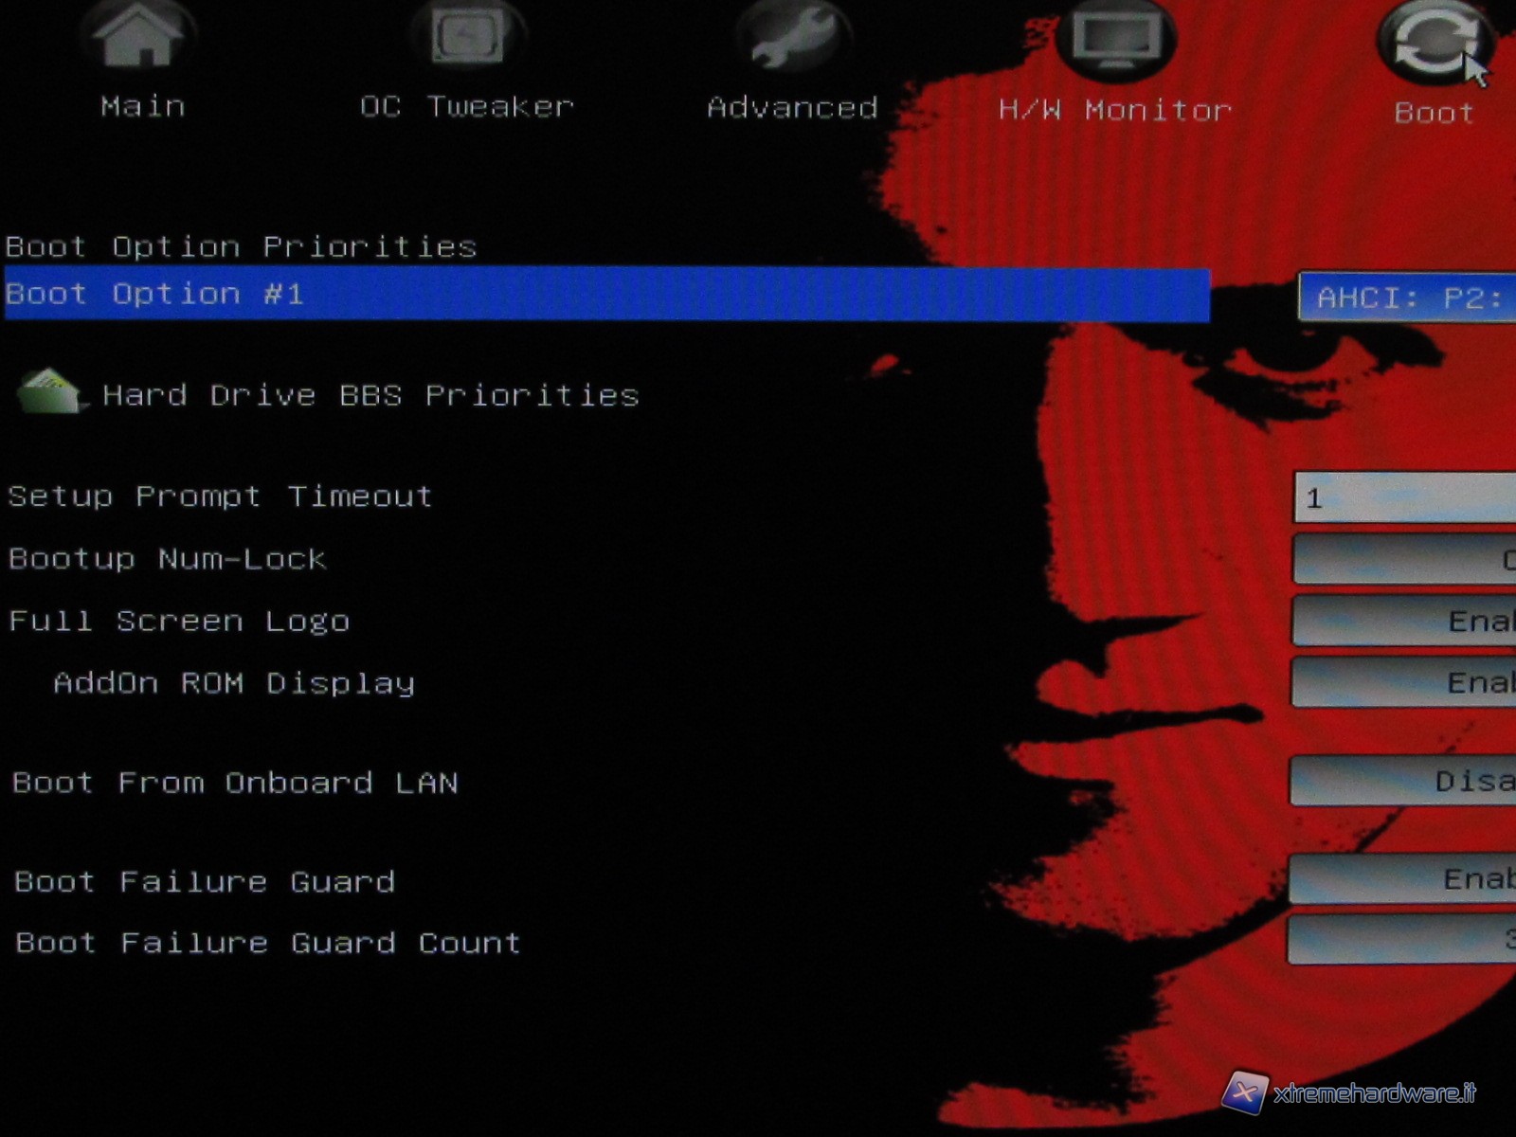Image resolution: width=1516 pixels, height=1137 pixels.
Task: Switch to the Advanced tab label
Action: [792, 108]
